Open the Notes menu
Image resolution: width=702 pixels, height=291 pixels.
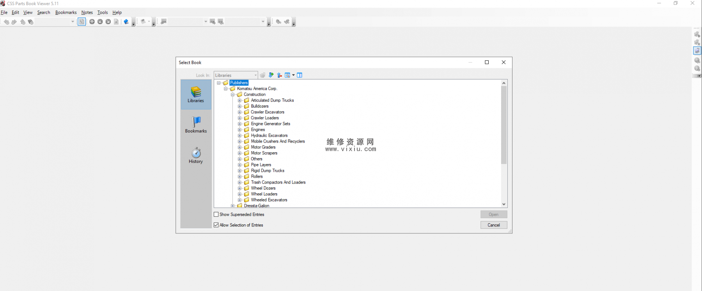coord(87,12)
